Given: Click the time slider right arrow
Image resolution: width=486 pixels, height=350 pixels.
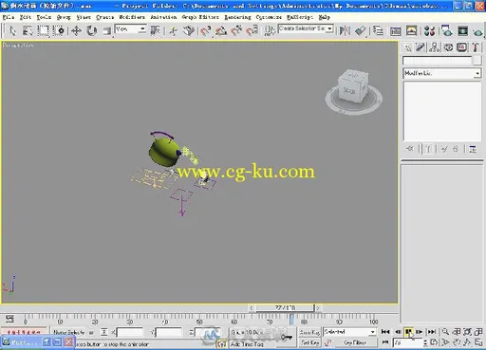Looking at the screenshot, I should click(318, 307).
